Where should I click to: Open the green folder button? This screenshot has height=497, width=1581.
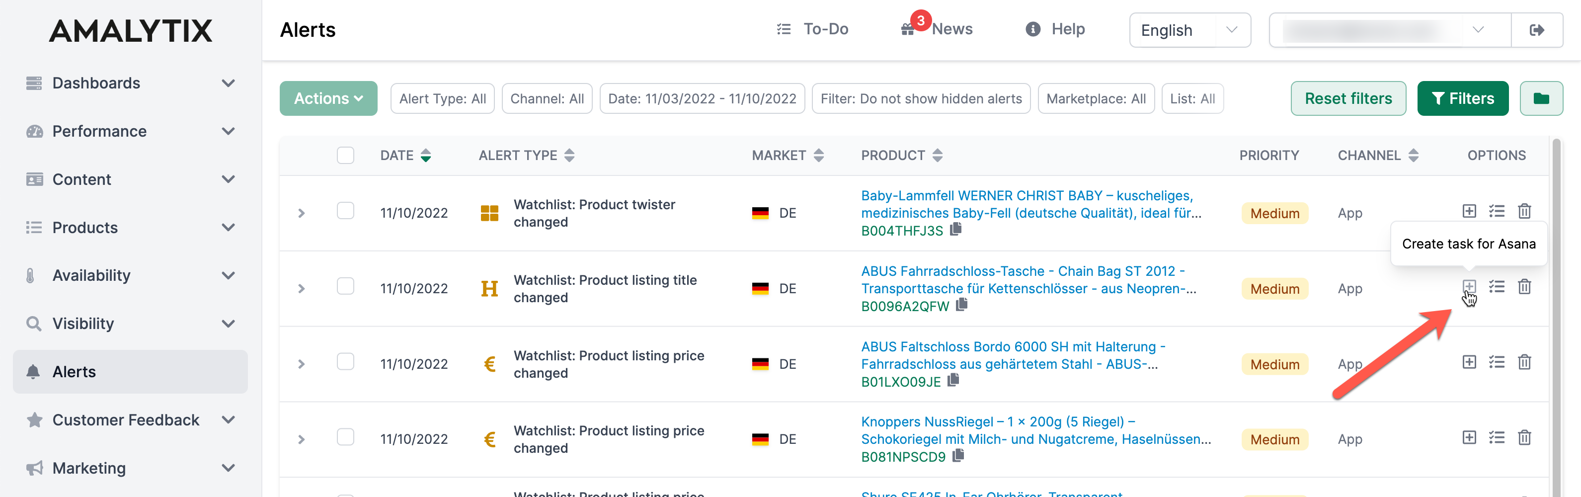click(x=1541, y=99)
